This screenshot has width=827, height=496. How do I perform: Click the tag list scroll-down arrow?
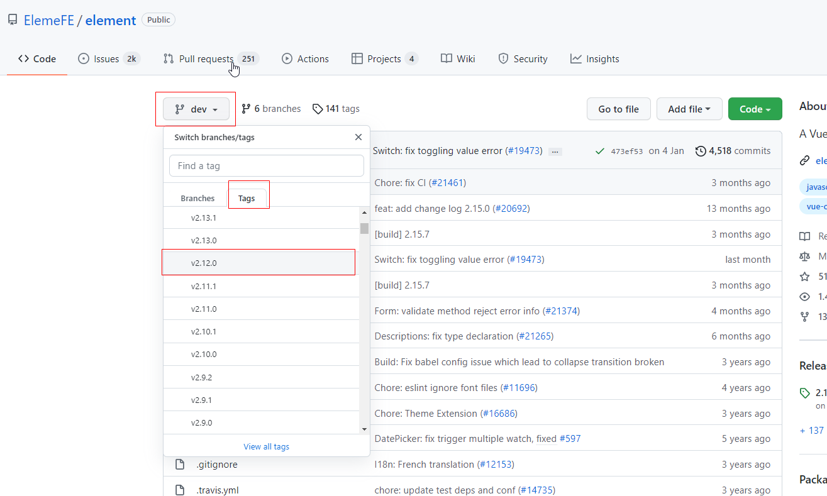point(364,429)
